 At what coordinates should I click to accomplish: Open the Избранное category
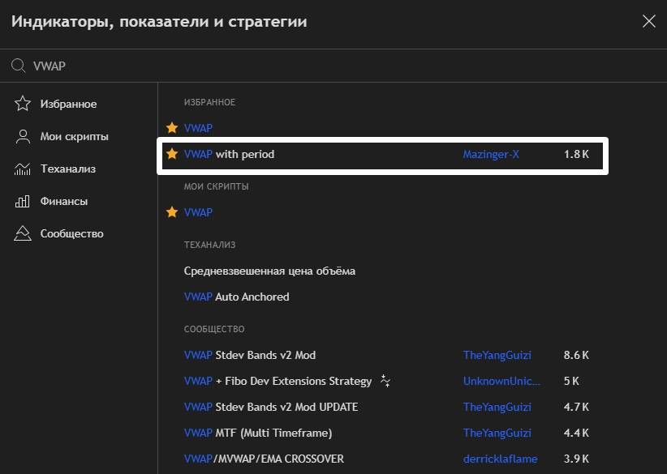click(68, 104)
